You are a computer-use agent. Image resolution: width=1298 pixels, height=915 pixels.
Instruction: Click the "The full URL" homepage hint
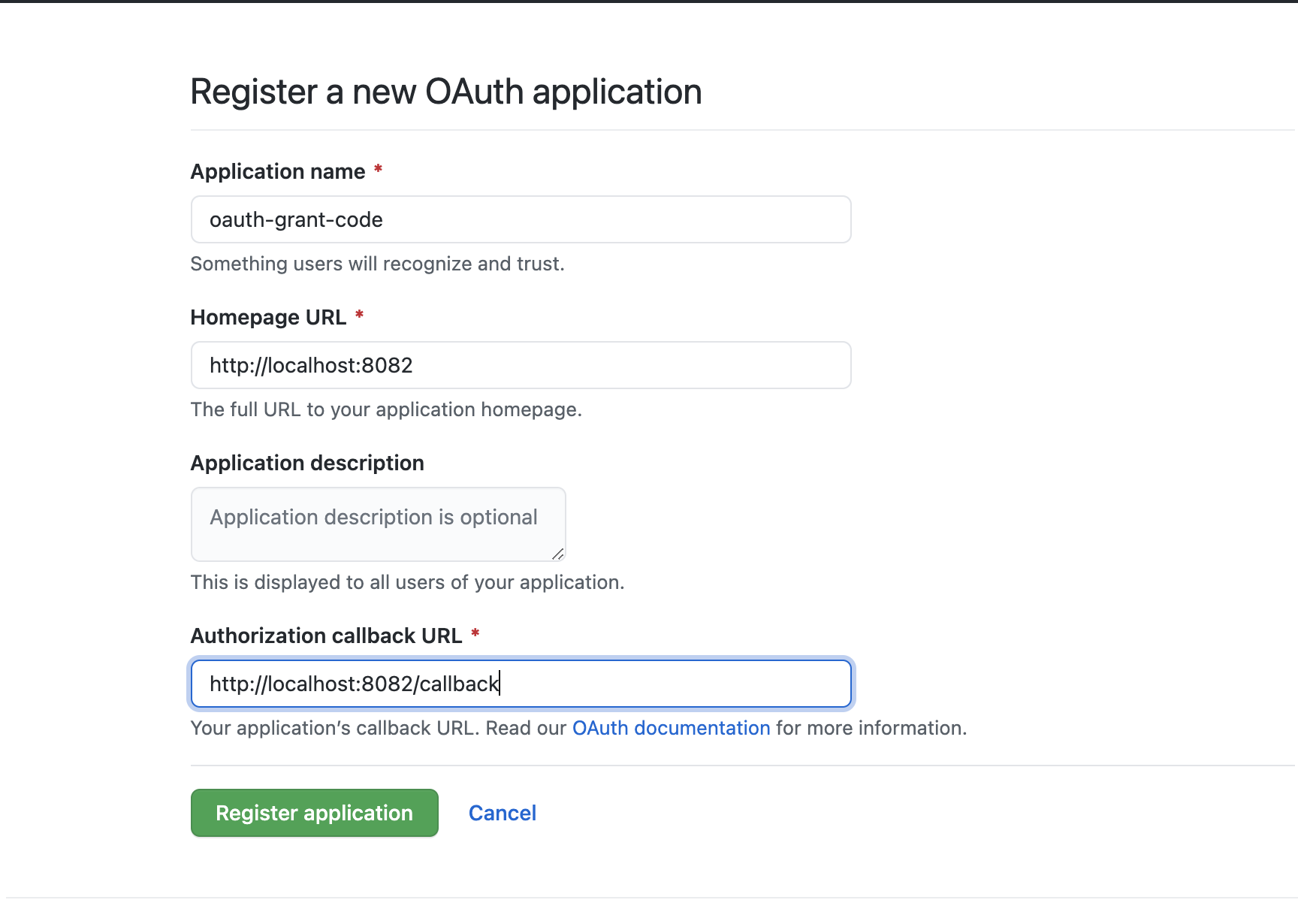pyautogui.click(x=386, y=409)
